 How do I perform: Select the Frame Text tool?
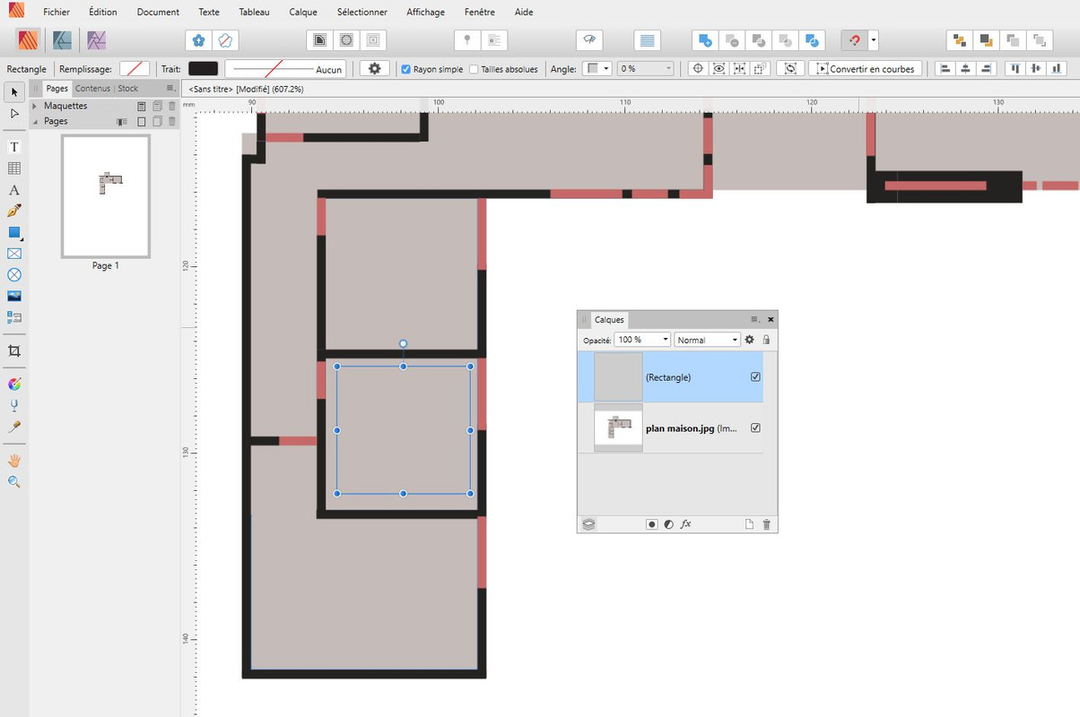tap(14, 147)
